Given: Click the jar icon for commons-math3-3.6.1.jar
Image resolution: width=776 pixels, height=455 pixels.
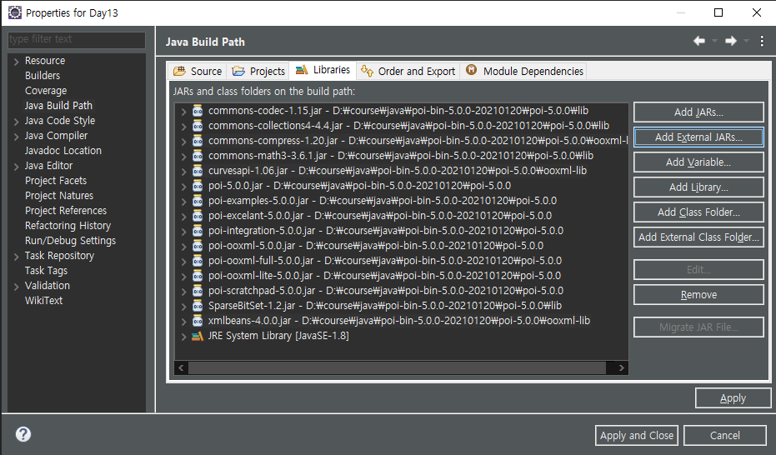Looking at the screenshot, I should coord(198,156).
